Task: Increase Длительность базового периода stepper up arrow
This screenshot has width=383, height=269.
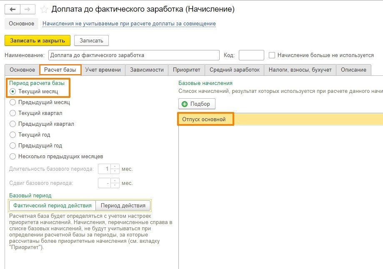Action: tap(115, 167)
